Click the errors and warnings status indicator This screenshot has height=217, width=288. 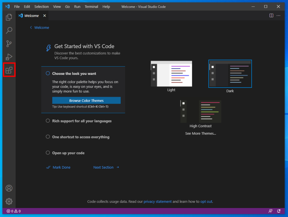(14, 211)
